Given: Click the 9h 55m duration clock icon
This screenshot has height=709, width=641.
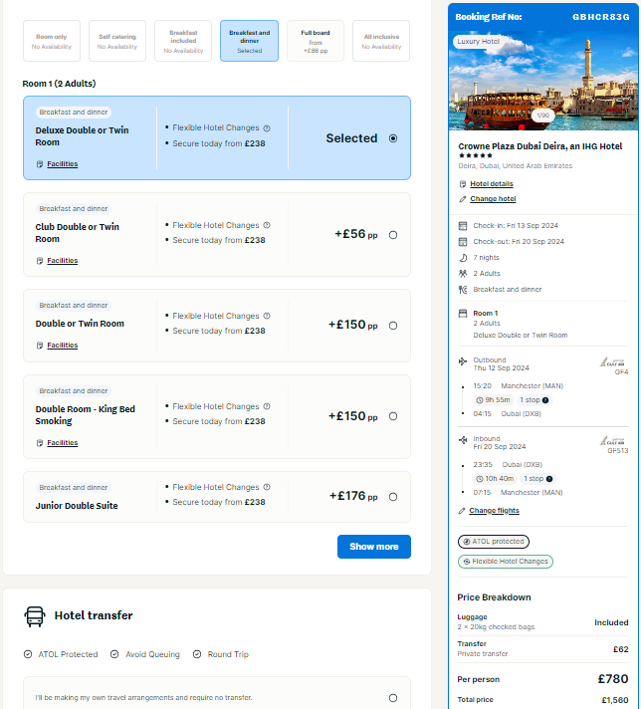Looking at the screenshot, I should pyautogui.click(x=480, y=400).
